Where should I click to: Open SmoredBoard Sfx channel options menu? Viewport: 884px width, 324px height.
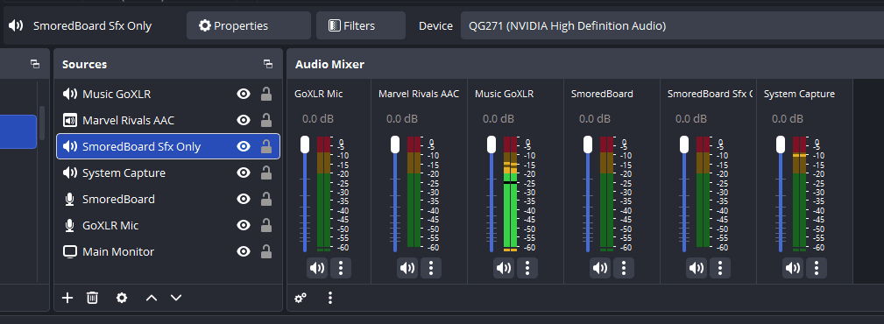click(x=720, y=268)
